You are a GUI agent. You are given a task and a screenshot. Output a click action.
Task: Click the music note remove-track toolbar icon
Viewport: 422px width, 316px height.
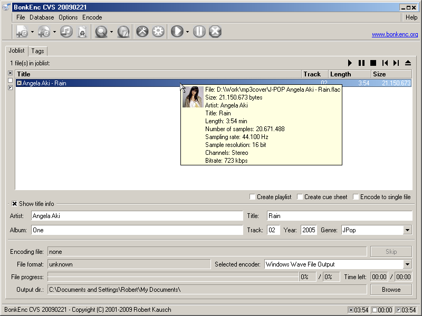point(66,32)
